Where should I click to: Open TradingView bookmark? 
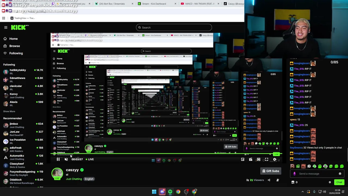click(x=23, y=18)
